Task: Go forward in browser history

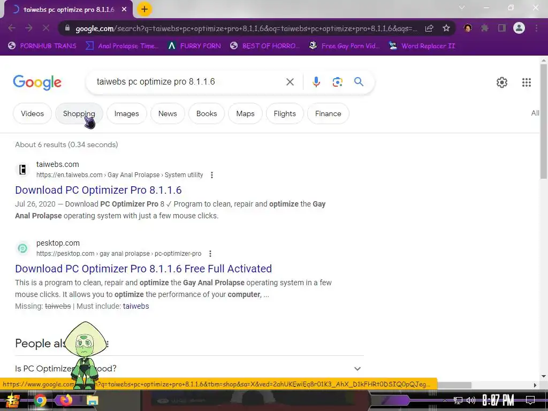Action: (x=29, y=28)
